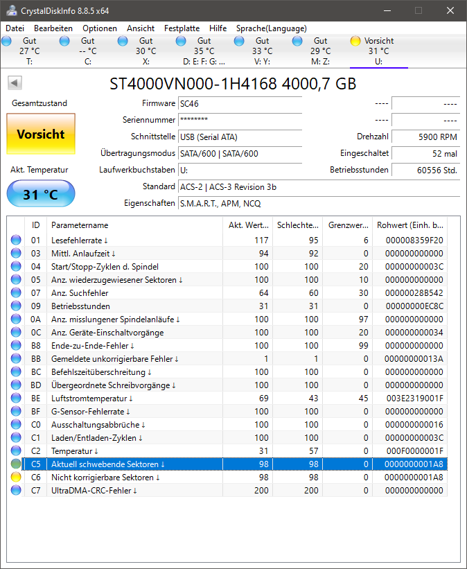Click the Firmware field SC46
This screenshot has width=467, height=569.
pos(240,104)
